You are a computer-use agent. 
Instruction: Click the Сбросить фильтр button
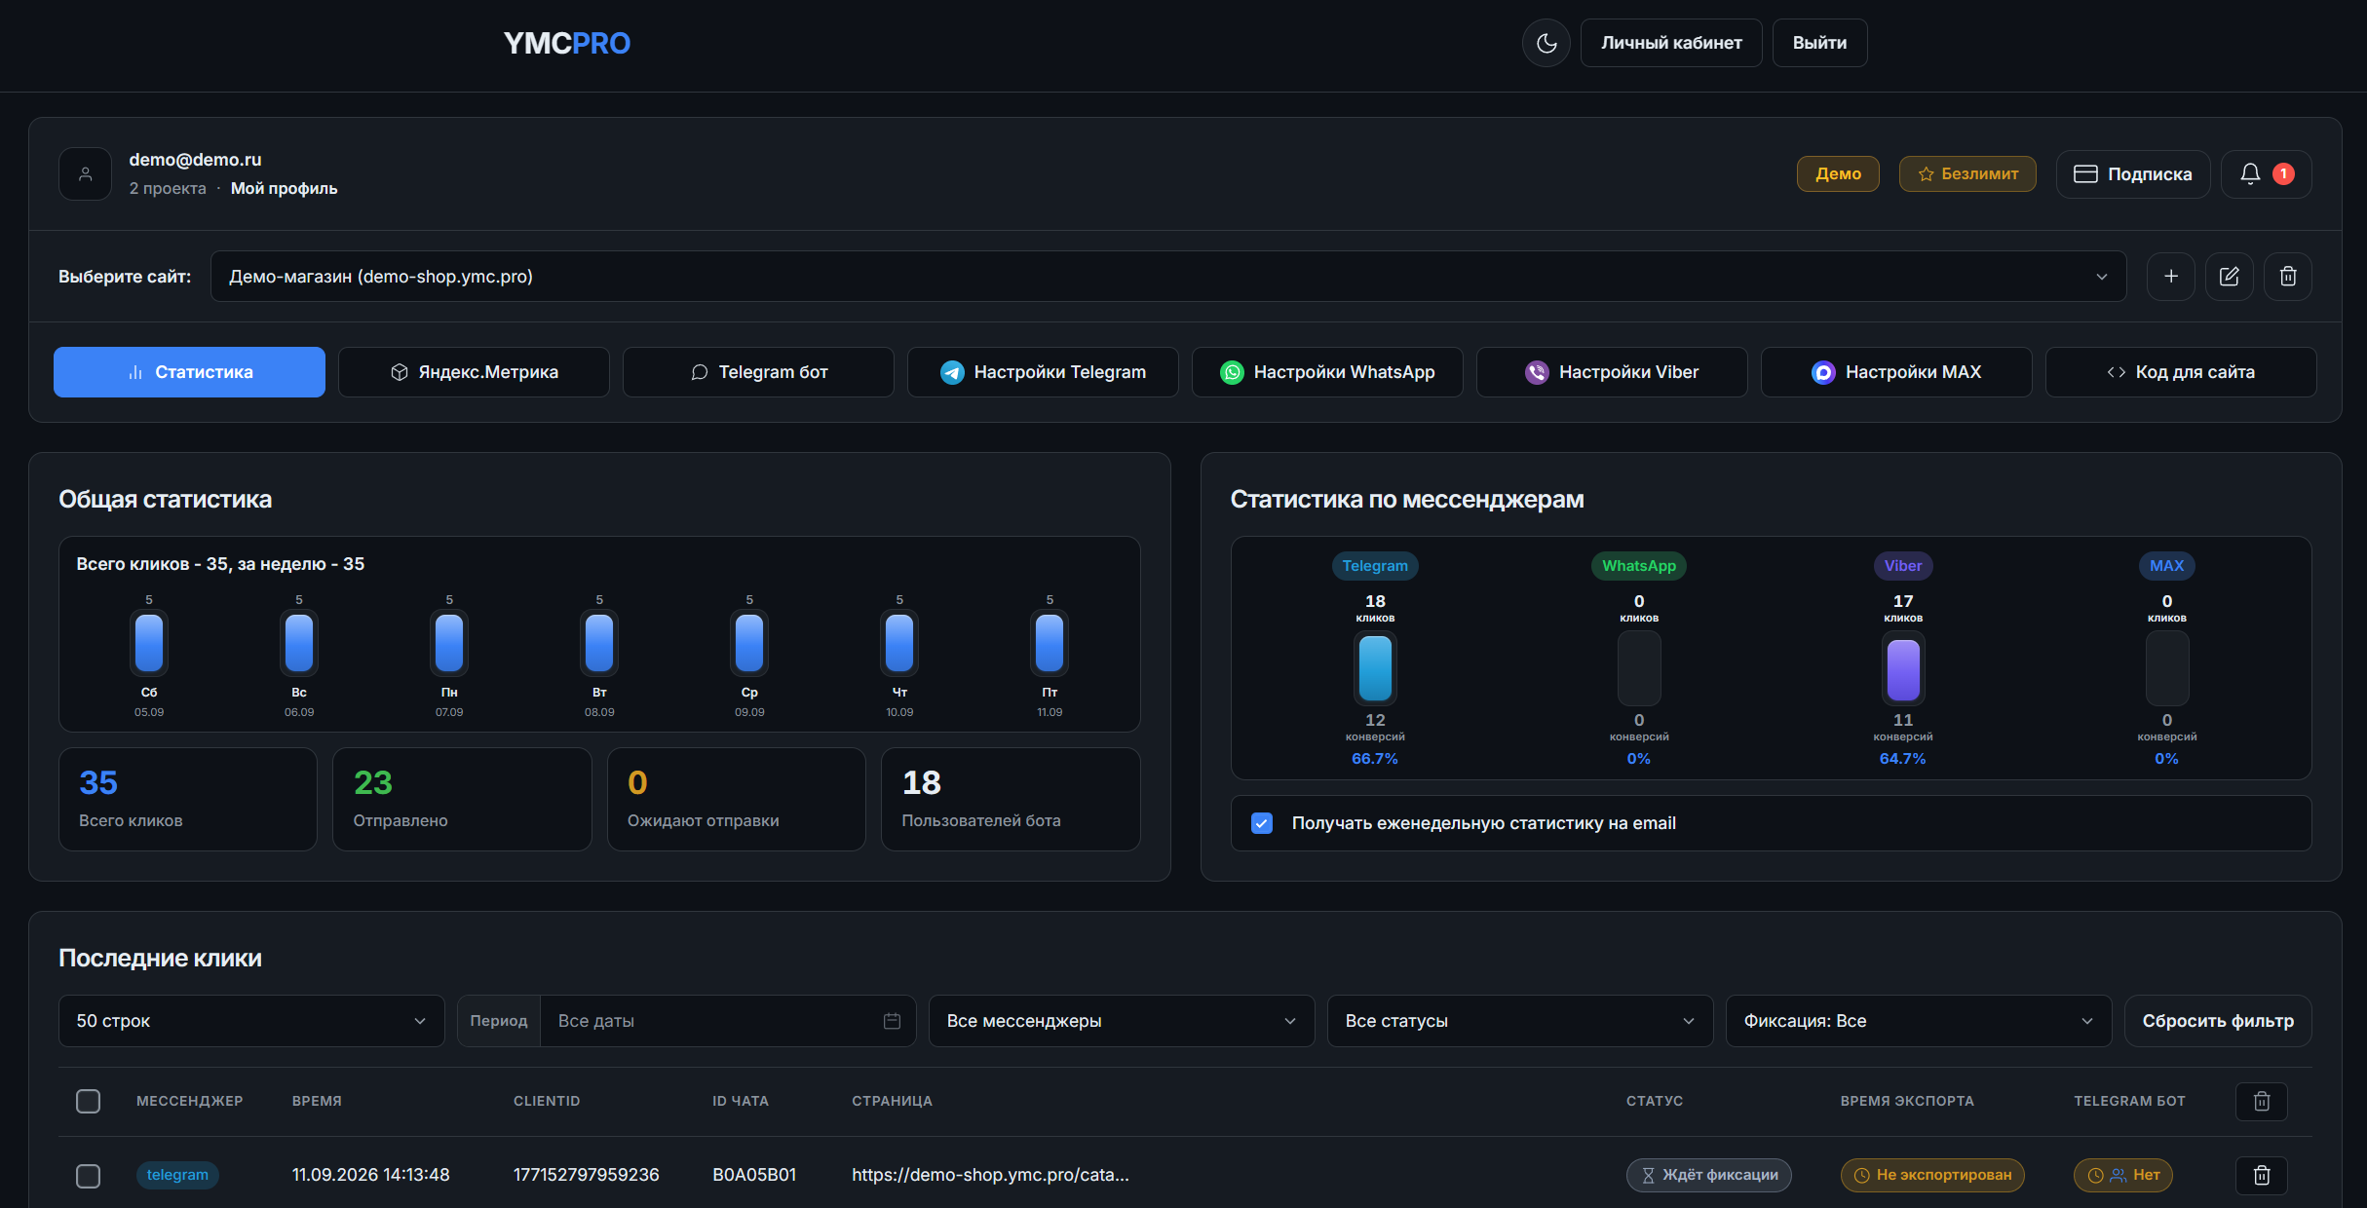coord(2218,1021)
